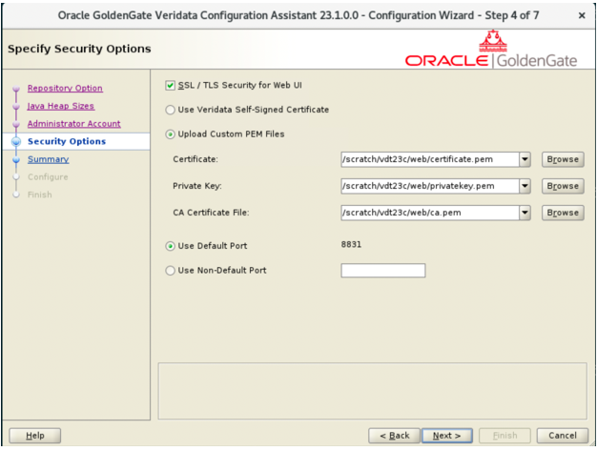Toggle SSL / TLS Security for Web UI checkbox
The image size is (597, 451).
tap(170, 85)
